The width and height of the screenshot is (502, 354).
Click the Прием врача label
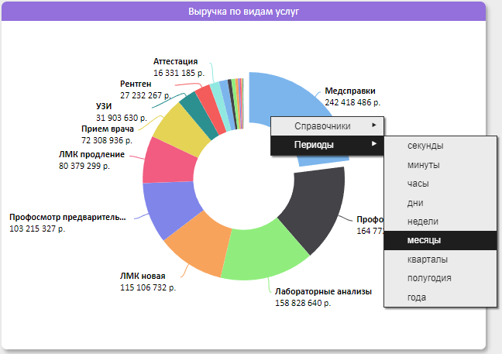[x=108, y=129]
